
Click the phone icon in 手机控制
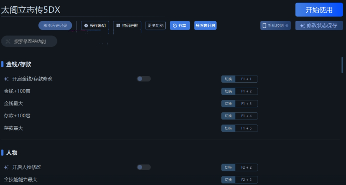click(264, 25)
